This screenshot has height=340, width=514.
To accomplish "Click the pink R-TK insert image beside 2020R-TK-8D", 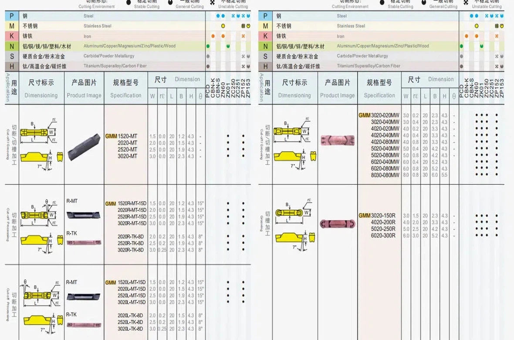I will pyautogui.click(x=84, y=242).
